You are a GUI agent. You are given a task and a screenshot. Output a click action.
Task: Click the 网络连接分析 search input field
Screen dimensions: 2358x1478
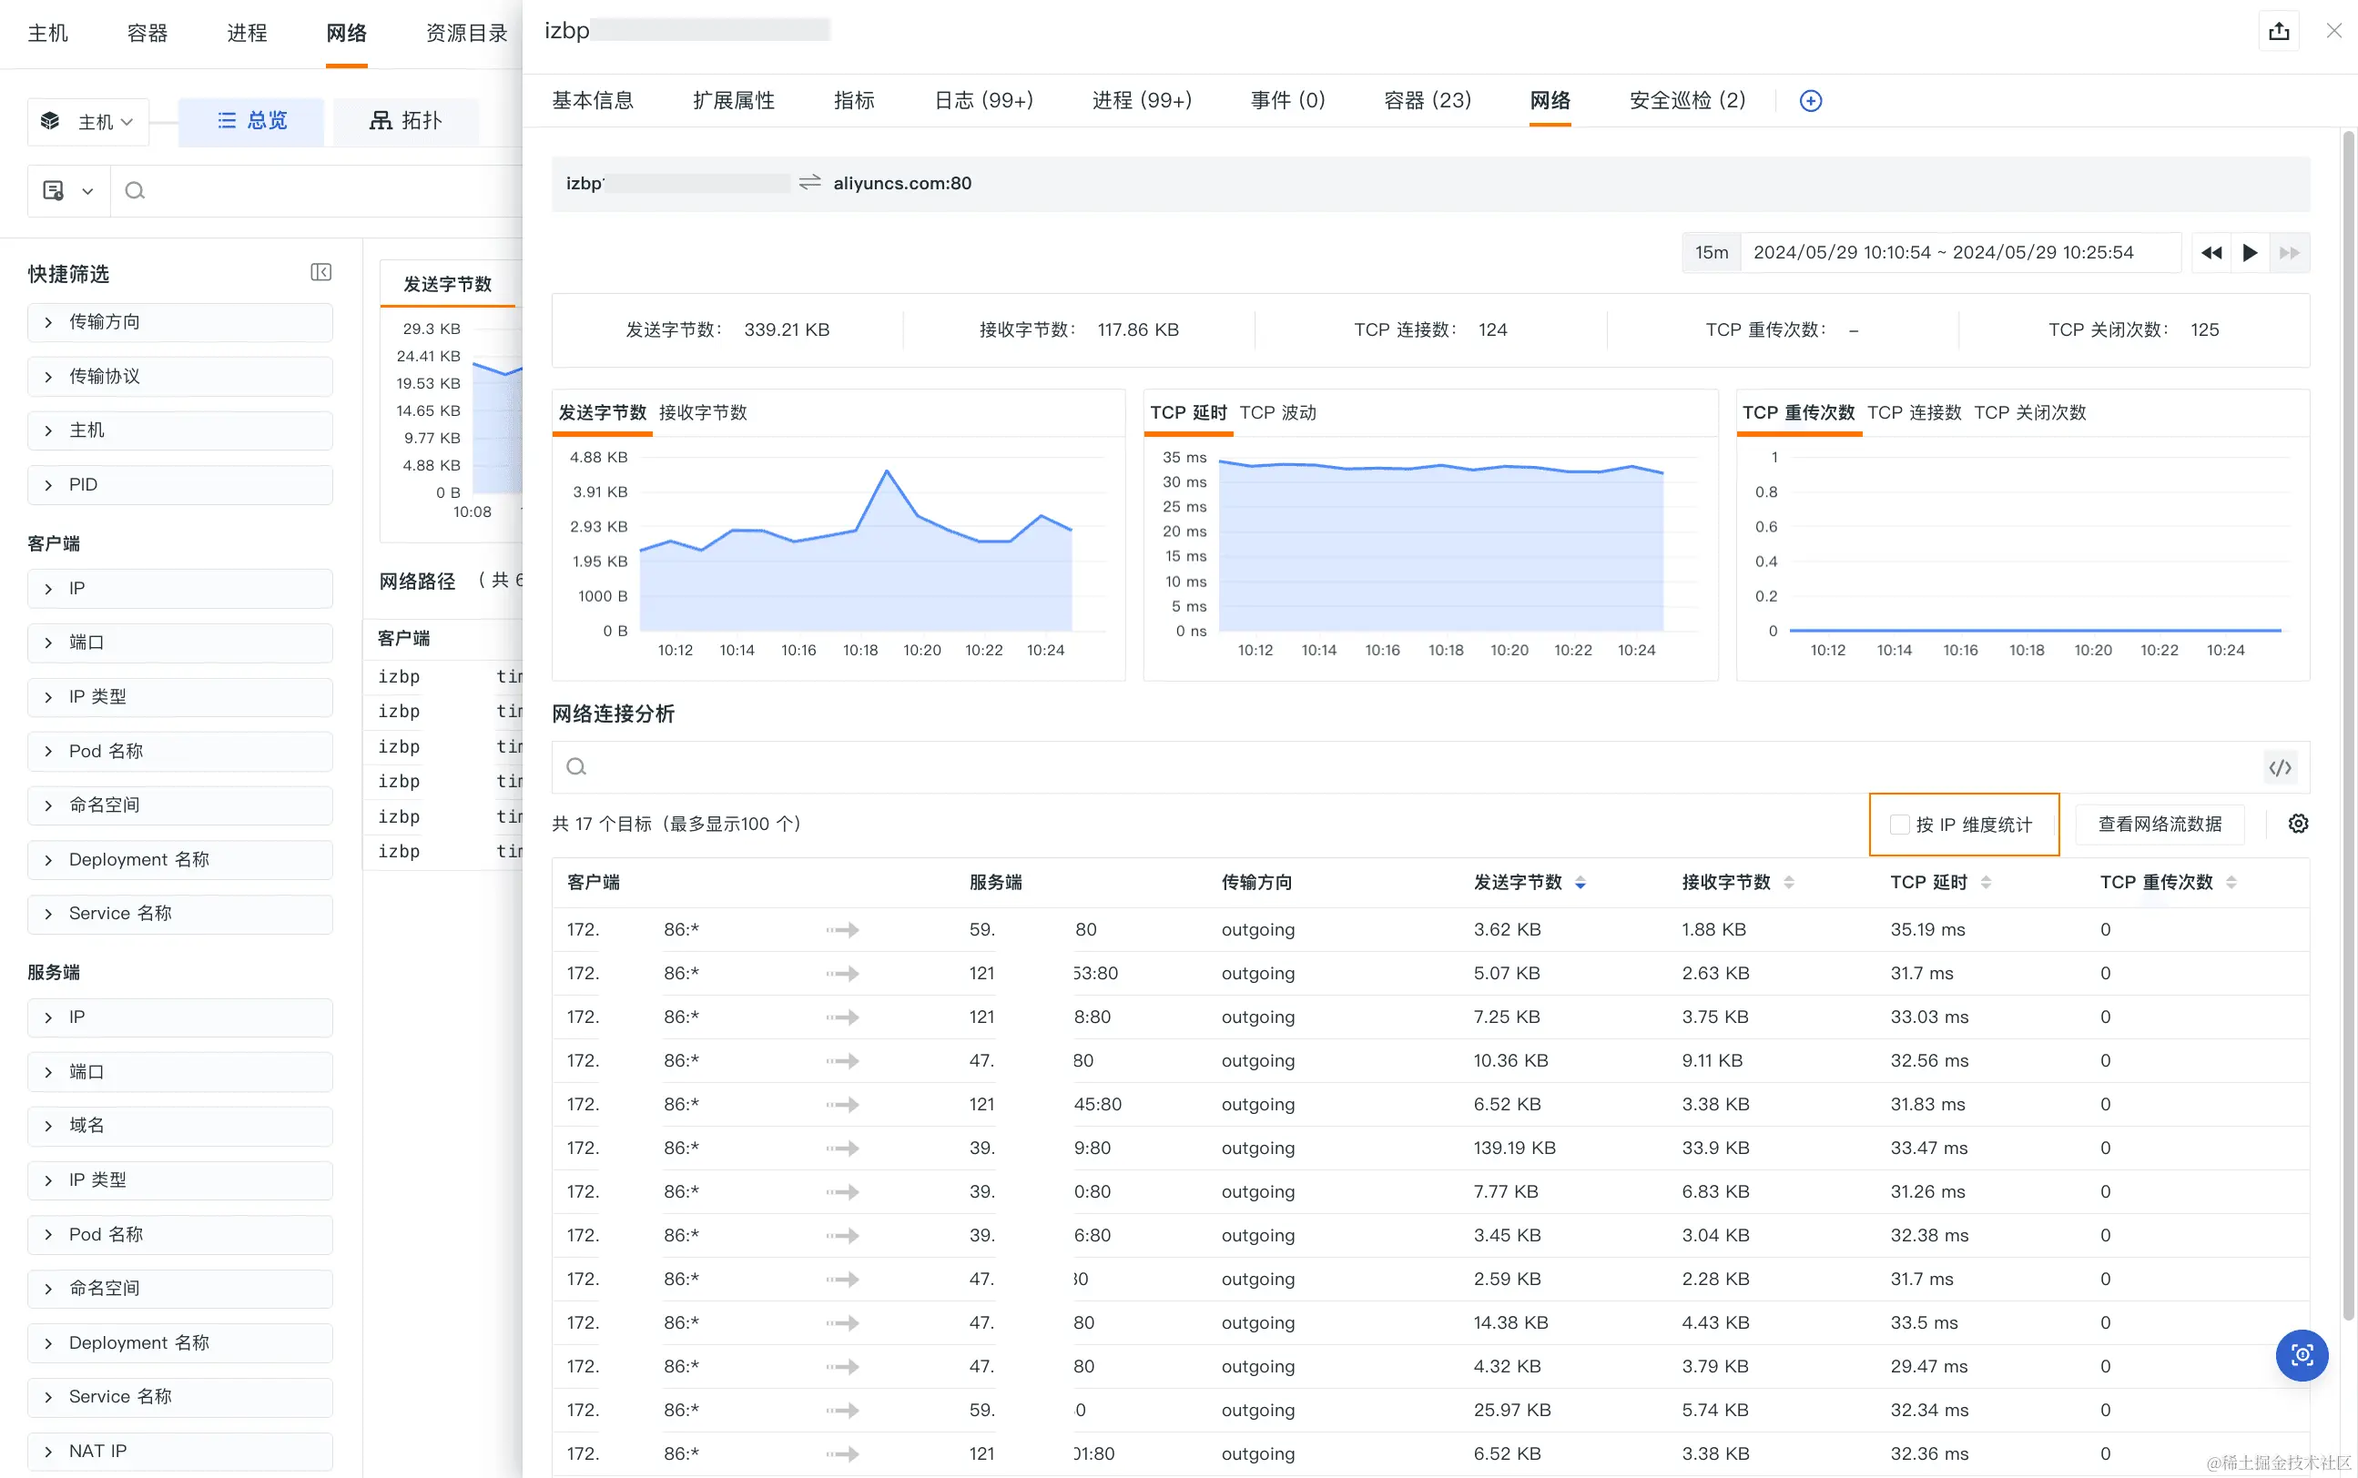[x=1408, y=767]
